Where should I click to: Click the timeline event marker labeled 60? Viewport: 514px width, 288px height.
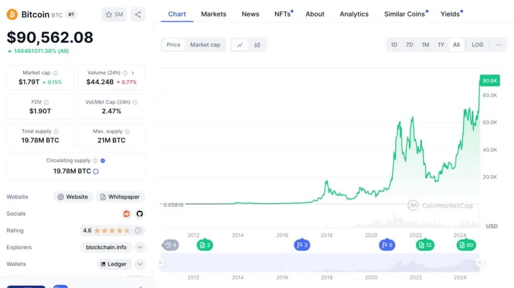coord(466,245)
